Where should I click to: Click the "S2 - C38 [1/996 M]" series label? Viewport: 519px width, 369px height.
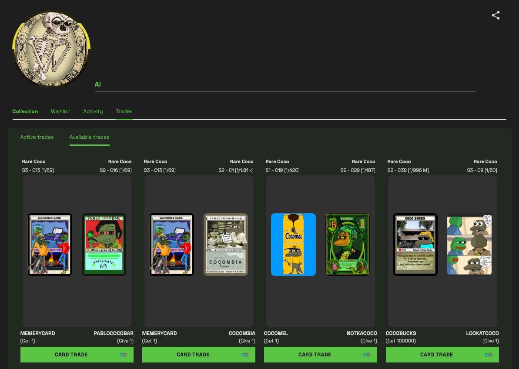pos(408,170)
